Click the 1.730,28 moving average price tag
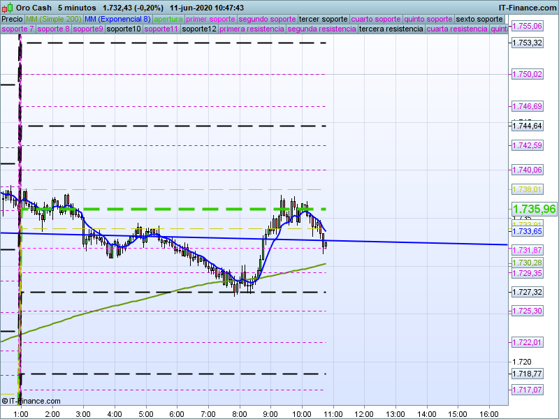Viewport: 559px width, 419px height. pos(527,263)
